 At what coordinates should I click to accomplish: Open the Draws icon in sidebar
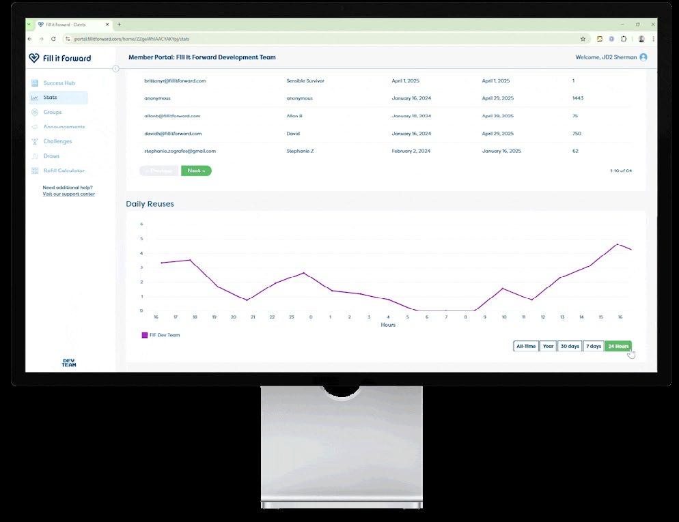tap(35, 156)
